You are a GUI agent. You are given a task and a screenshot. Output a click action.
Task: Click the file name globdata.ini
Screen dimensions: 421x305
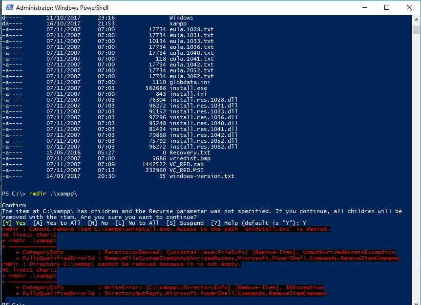(190, 82)
